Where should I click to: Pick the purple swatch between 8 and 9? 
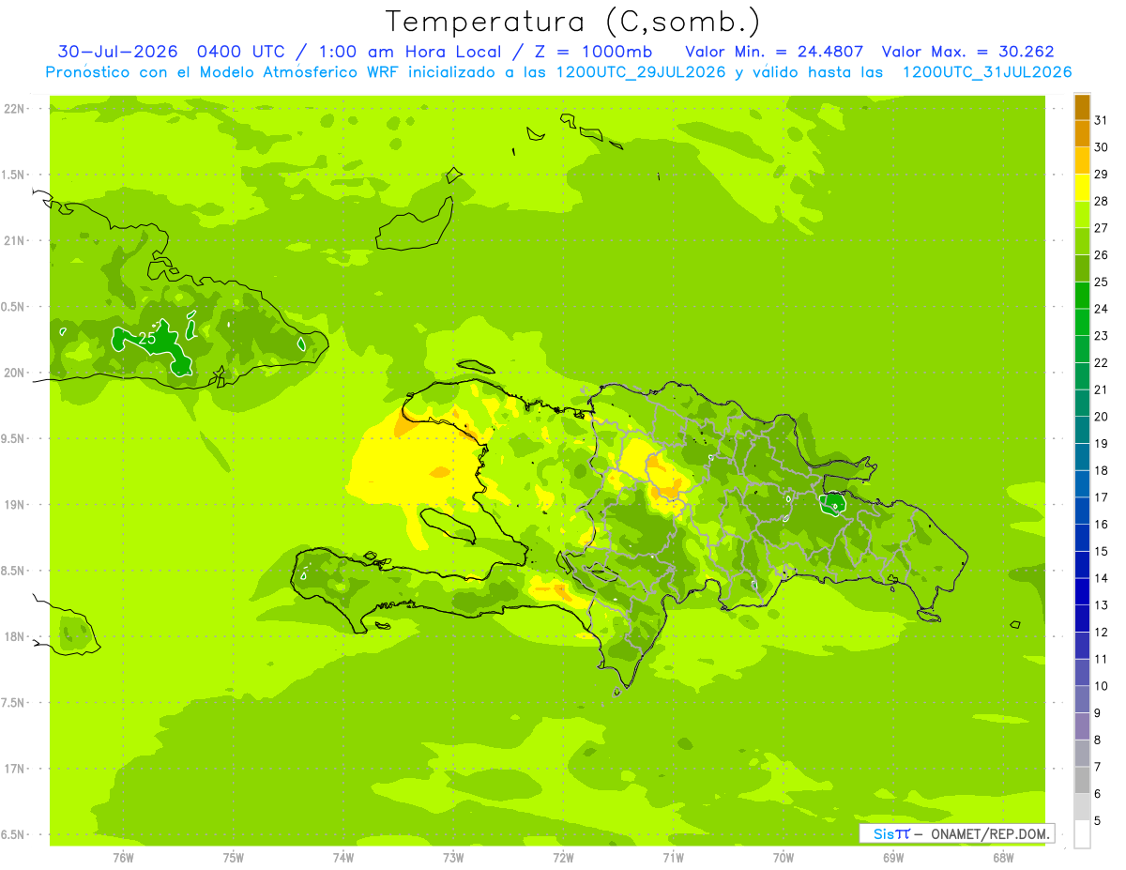point(1082,726)
